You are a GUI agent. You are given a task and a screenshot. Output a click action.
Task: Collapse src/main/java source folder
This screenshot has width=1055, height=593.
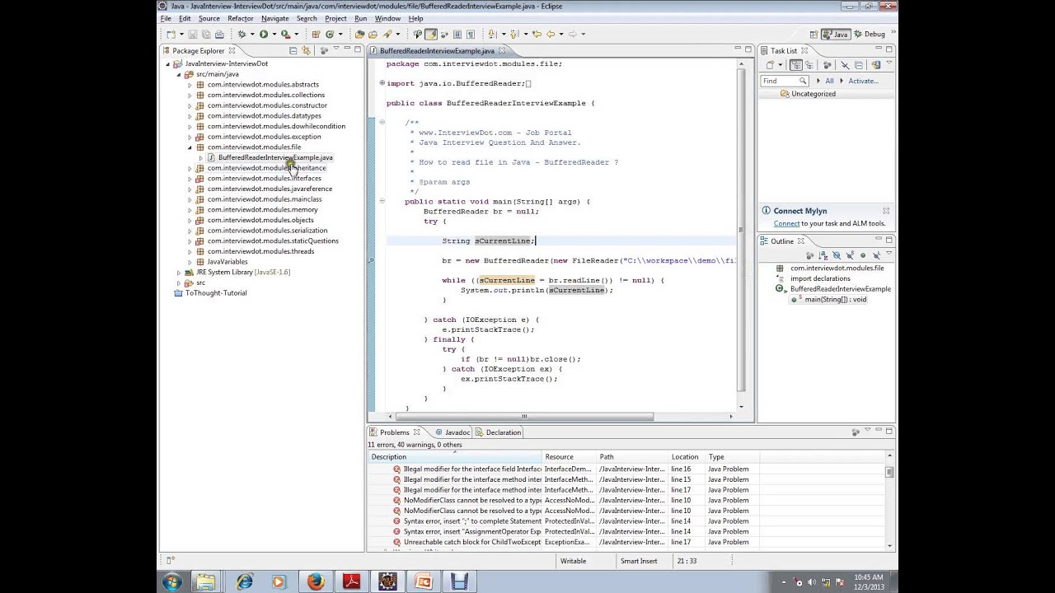click(x=179, y=74)
